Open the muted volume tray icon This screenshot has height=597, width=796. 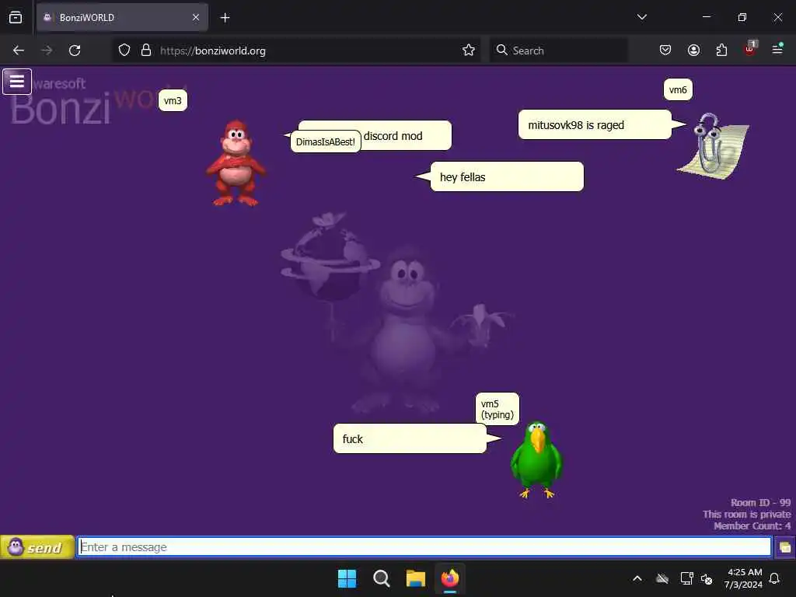coord(706,578)
